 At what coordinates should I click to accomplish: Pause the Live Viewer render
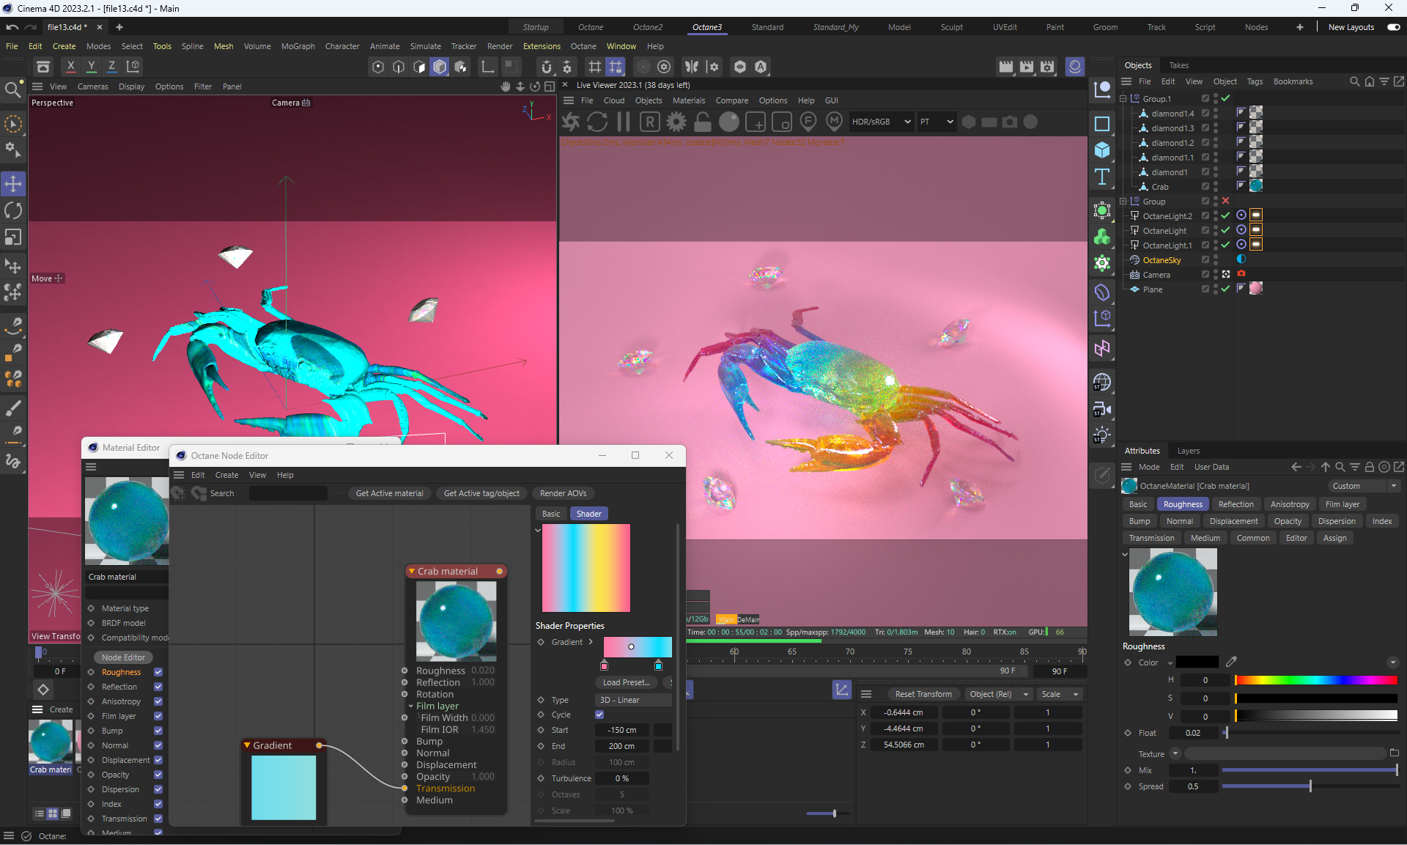coord(624,122)
